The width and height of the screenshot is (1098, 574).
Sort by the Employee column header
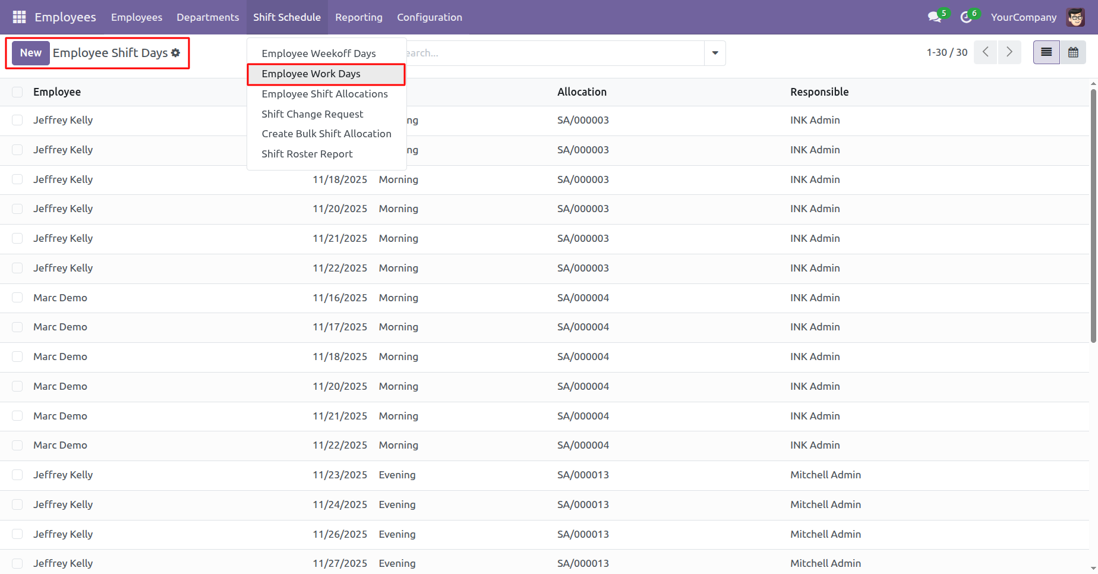[x=57, y=92]
